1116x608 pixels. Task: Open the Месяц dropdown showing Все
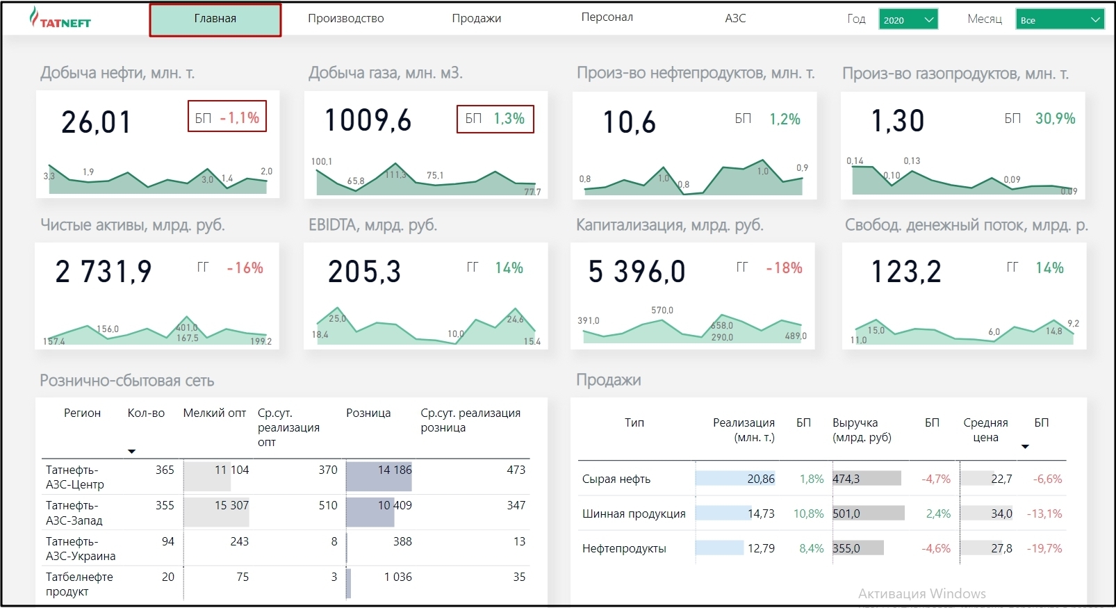pos(1060,19)
